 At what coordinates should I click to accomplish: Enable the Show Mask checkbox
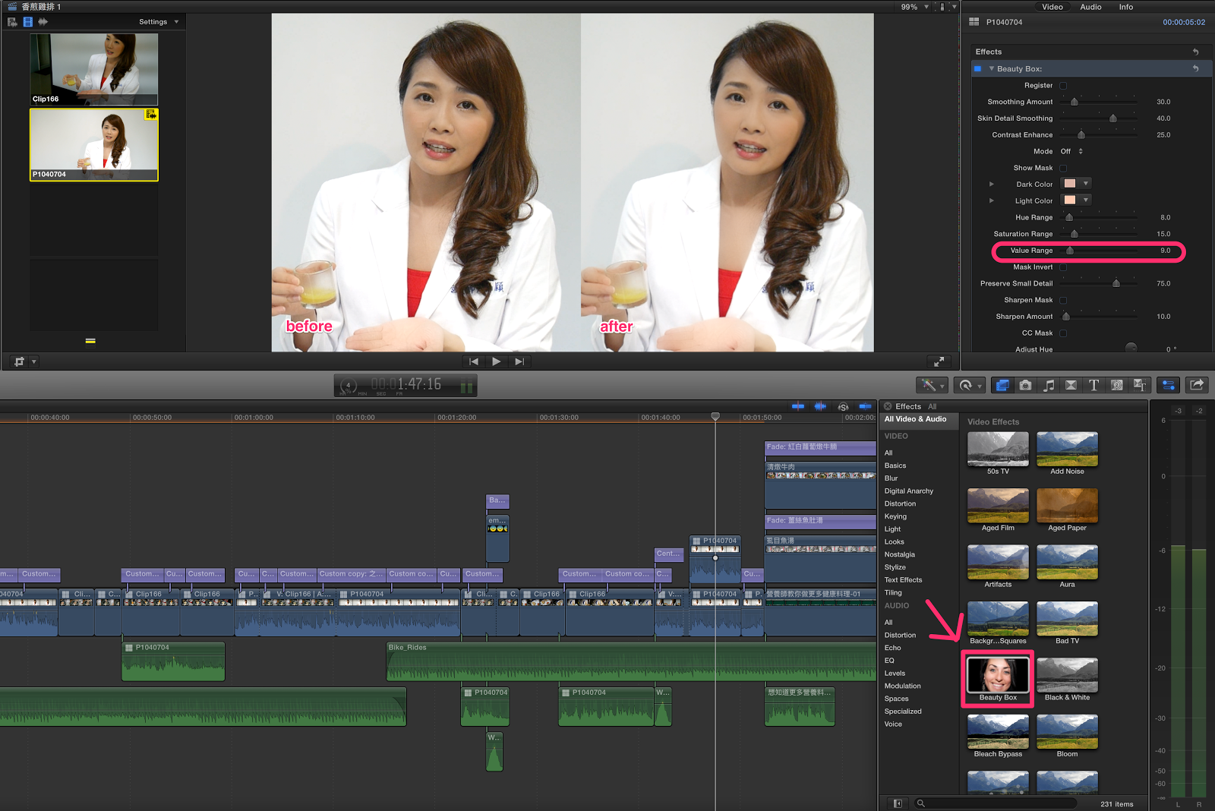(x=1063, y=168)
